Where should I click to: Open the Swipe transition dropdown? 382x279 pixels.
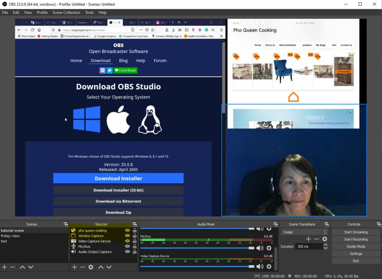click(304, 232)
